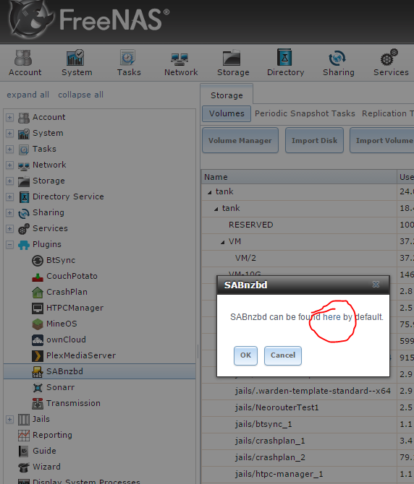414x484 pixels.
Task: Click the Plugins puzzle-piece icon
Action: pyautogui.click(x=24, y=245)
